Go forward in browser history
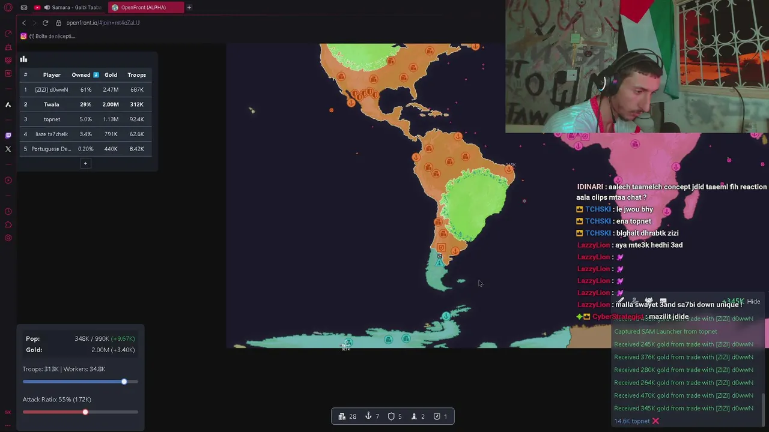 coord(34,23)
